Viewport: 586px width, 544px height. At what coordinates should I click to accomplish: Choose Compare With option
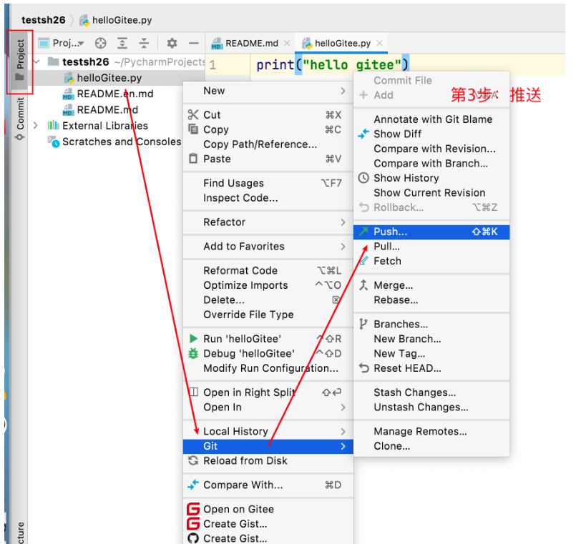268,485
